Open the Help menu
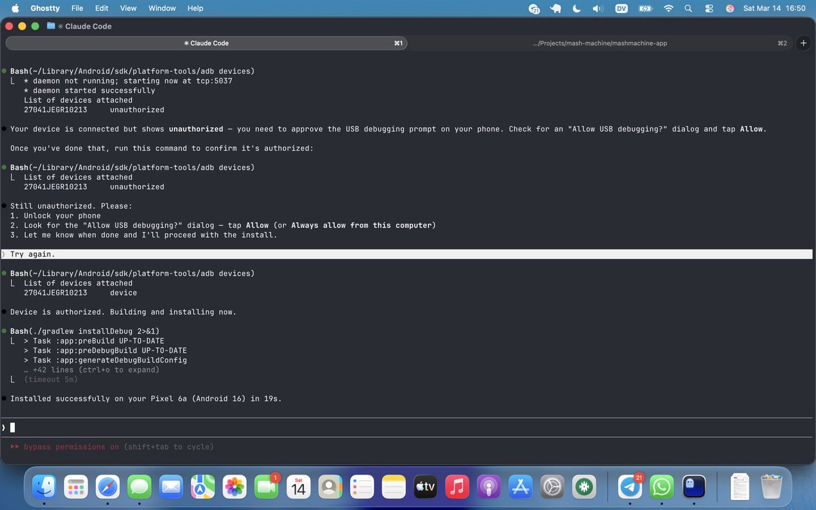This screenshot has height=510, width=816. (195, 8)
